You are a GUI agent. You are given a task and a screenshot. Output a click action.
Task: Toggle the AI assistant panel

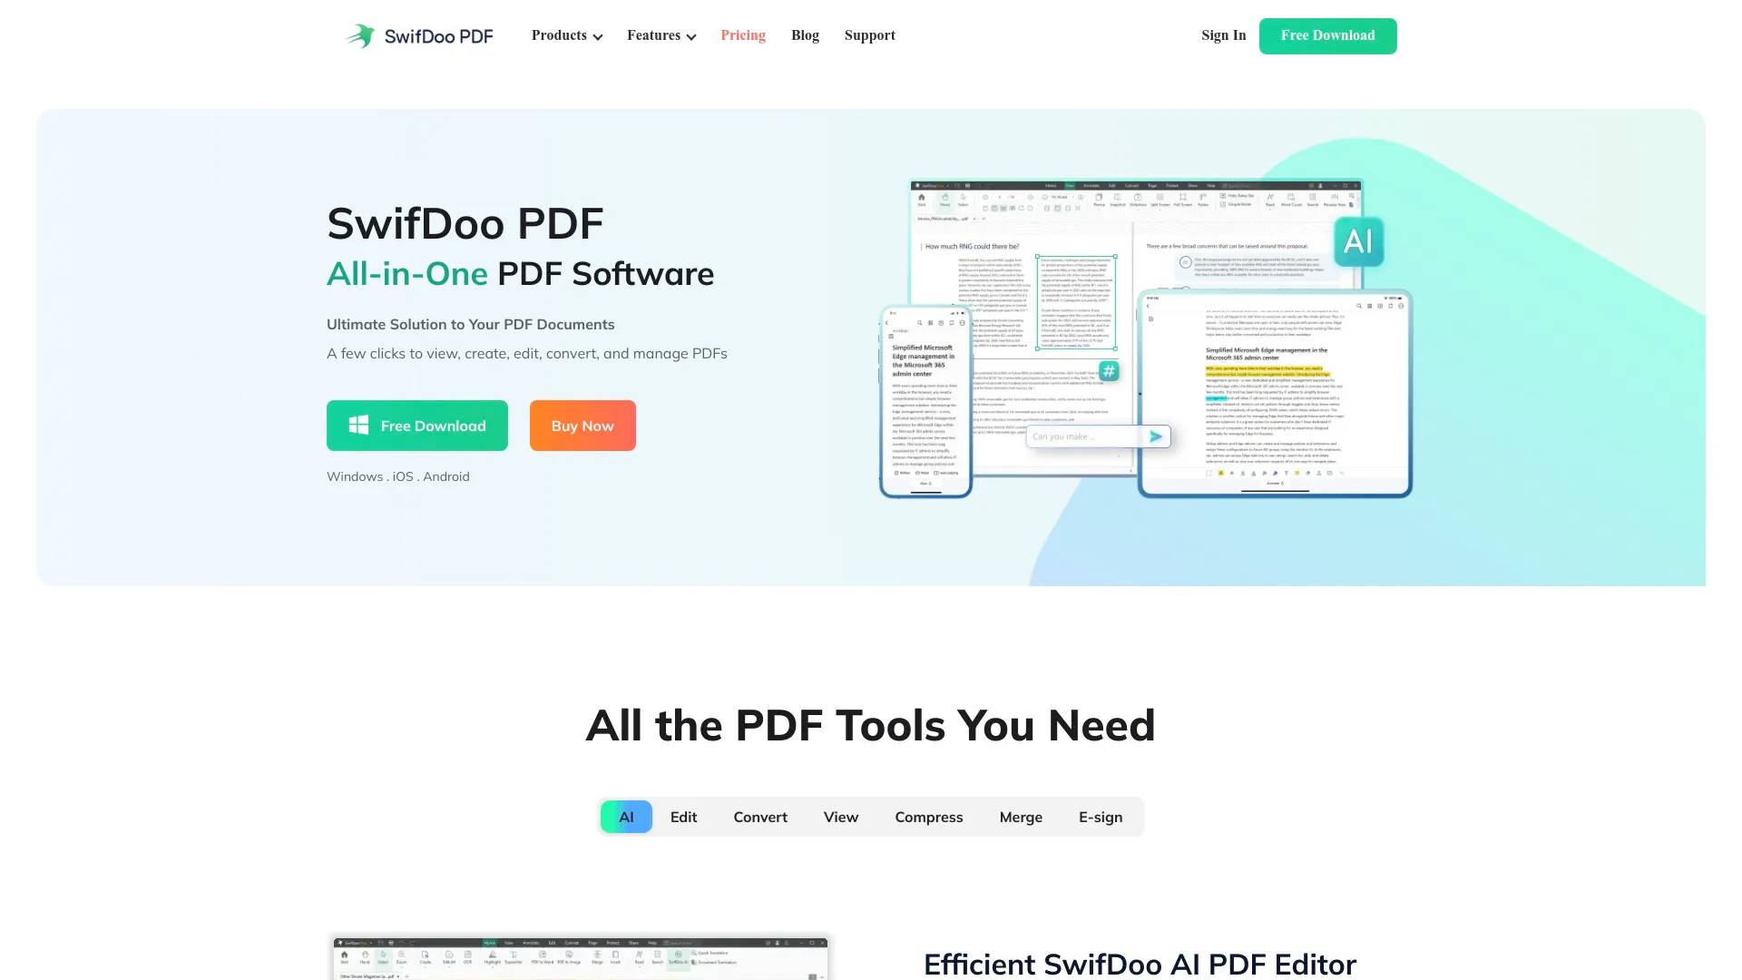pos(1358,240)
